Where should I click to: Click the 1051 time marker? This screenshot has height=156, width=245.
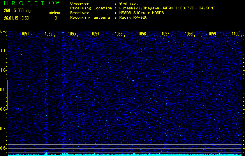[x=25, y=34]
